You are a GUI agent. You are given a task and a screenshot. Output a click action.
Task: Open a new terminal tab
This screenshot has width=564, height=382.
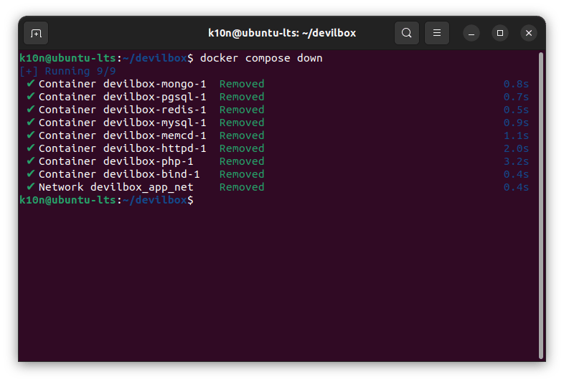[36, 33]
